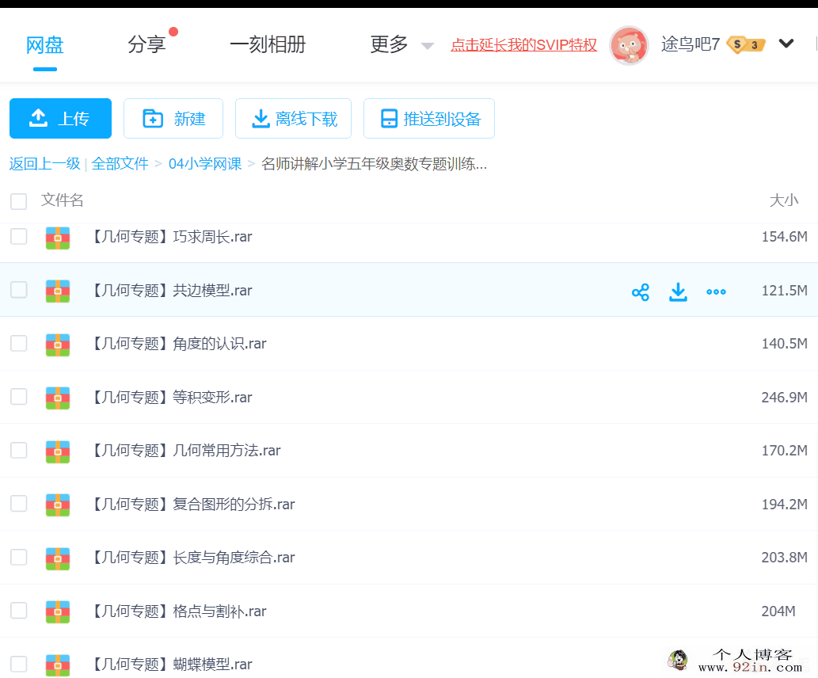Navigate to 全部文件 breadcrumb
Image resolution: width=818 pixels, height=678 pixels.
pyautogui.click(x=120, y=164)
